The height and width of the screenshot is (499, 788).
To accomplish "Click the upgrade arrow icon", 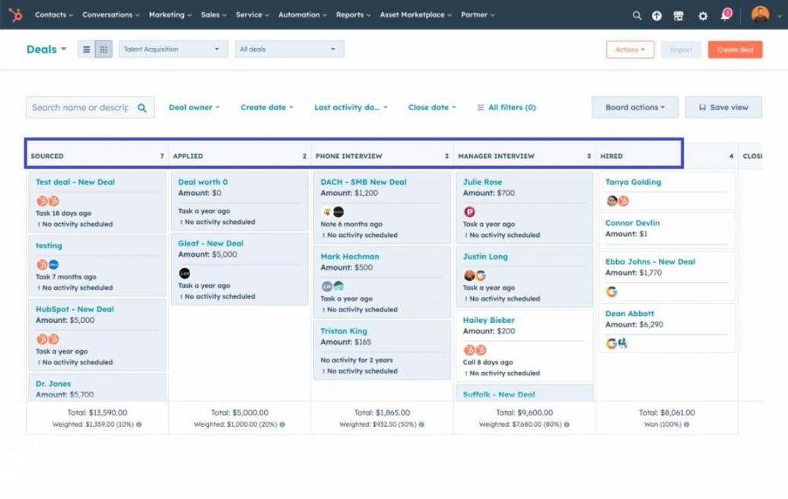I will pyautogui.click(x=657, y=15).
